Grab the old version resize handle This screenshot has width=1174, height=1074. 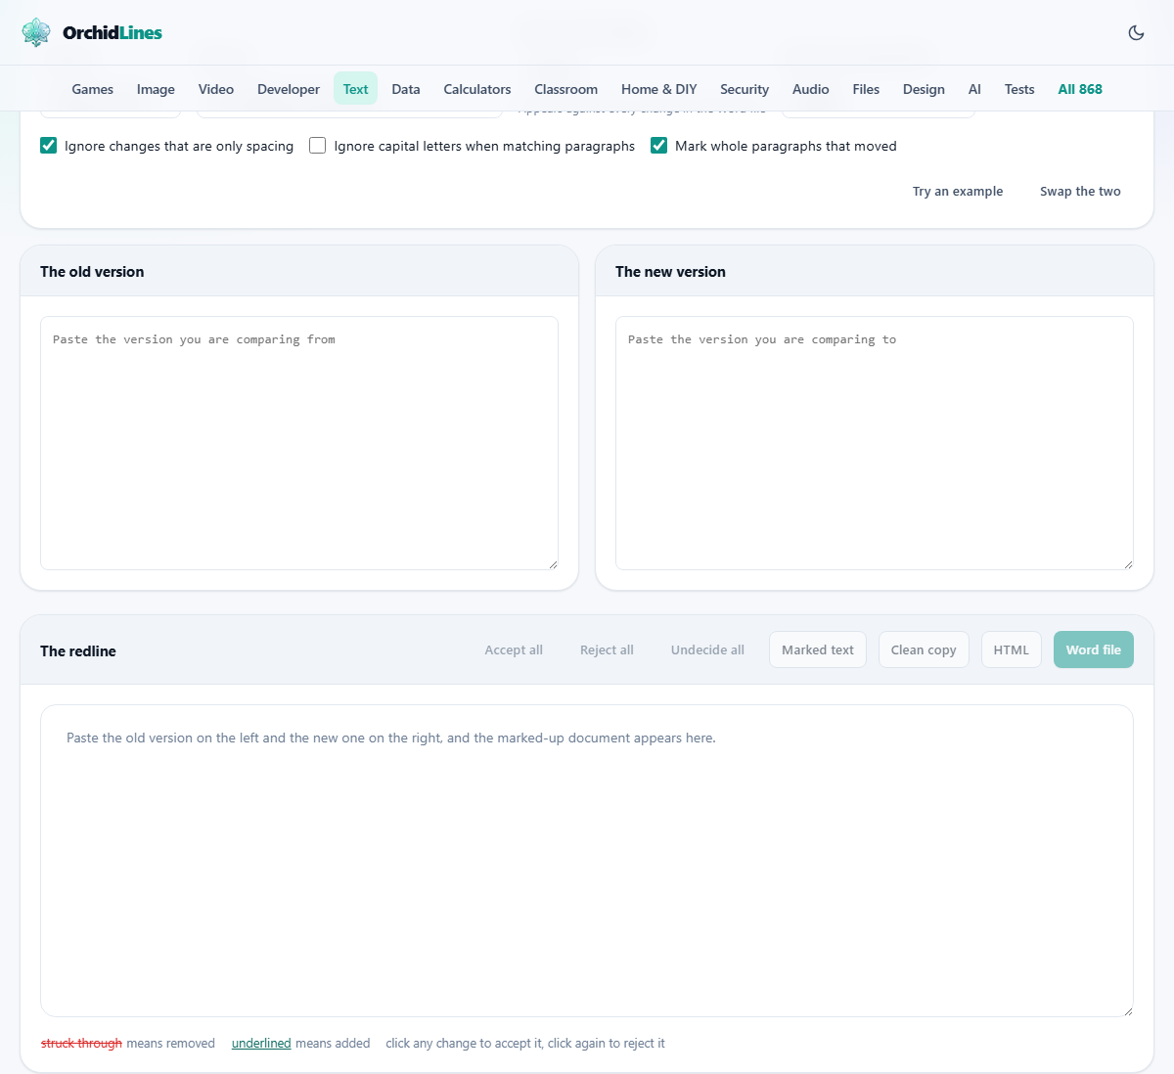click(x=553, y=564)
